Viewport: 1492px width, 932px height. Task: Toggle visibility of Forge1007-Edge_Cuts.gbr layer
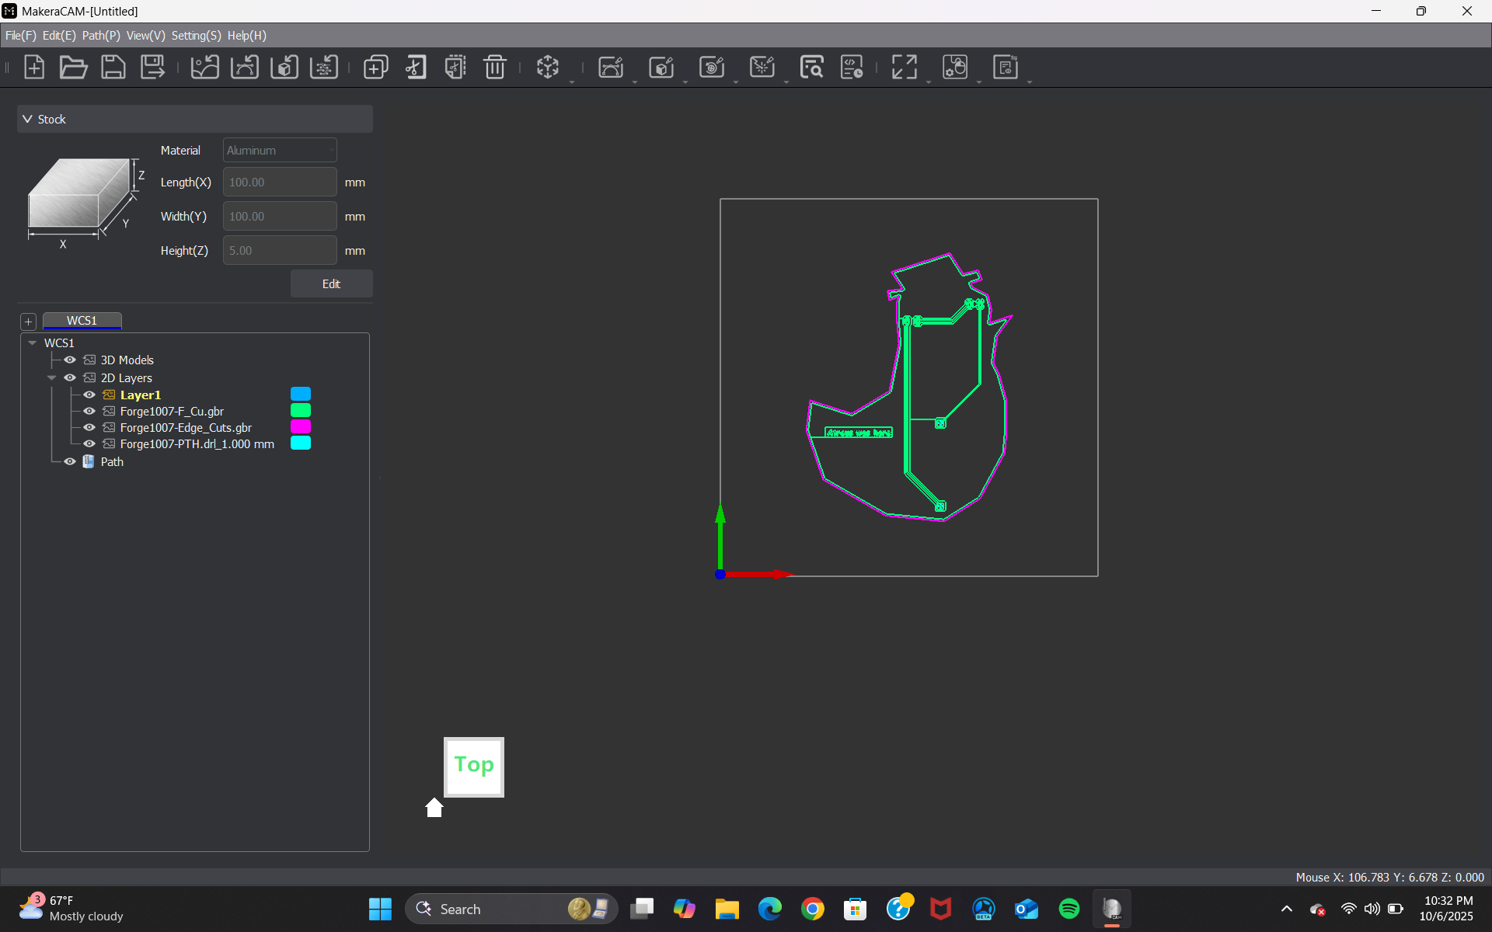pos(89,428)
